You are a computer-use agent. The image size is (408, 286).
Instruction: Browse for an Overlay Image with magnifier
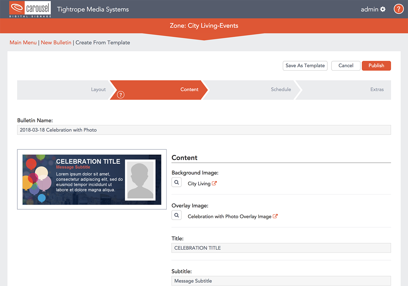[176, 215]
